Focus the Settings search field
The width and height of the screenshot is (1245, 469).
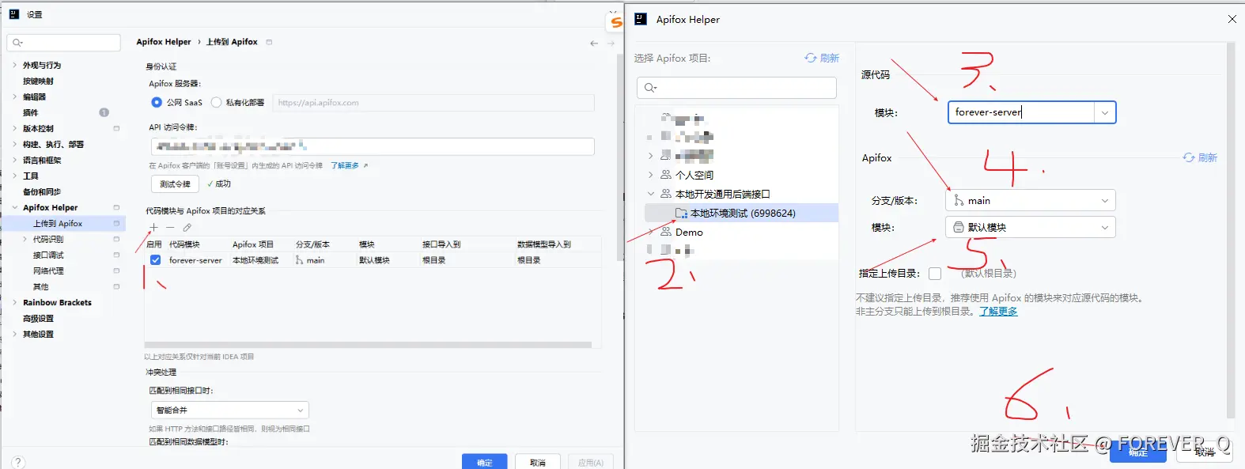point(63,43)
